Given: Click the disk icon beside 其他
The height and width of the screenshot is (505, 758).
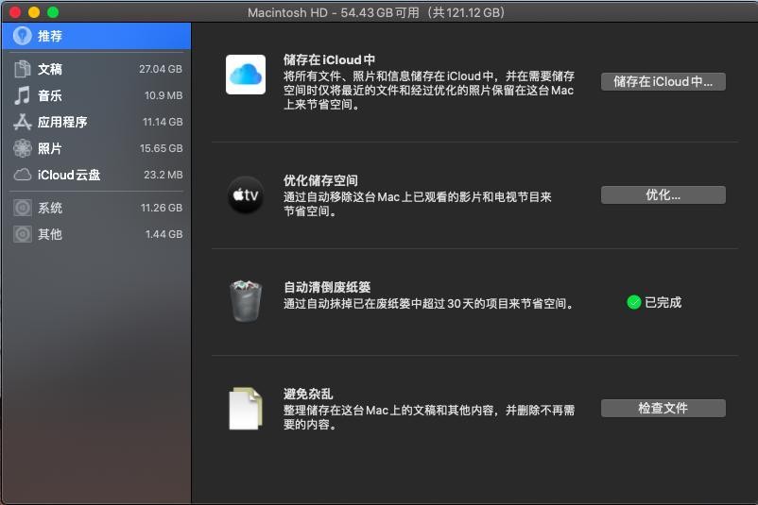Looking at the screenshot, I should click(x=23, y=234).
